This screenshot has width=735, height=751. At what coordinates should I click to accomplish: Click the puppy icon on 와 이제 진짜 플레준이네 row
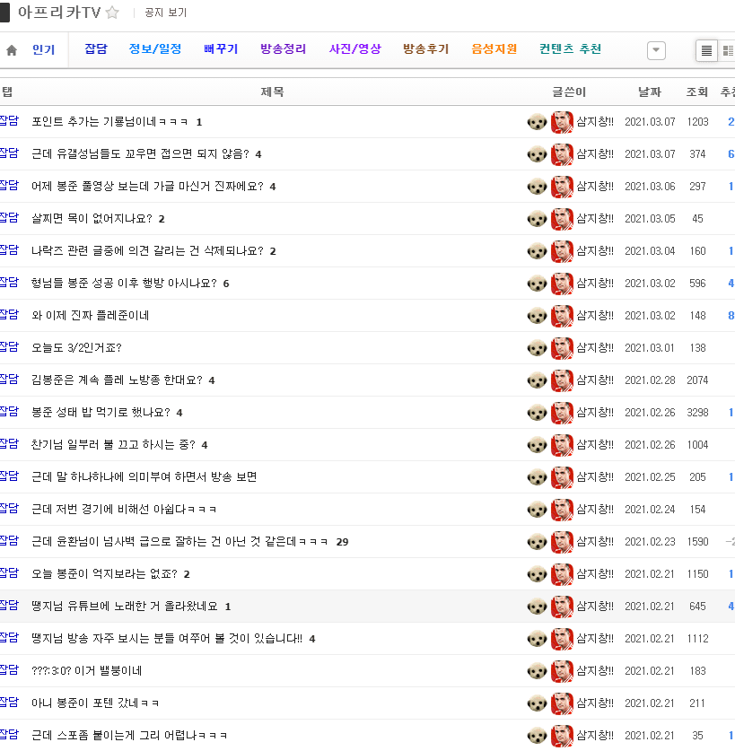[537, 316]
